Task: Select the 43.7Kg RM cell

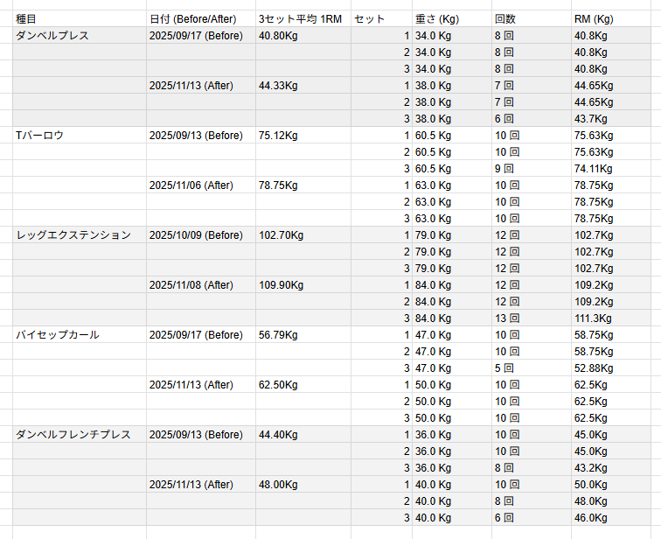Action: pos(611,119)
